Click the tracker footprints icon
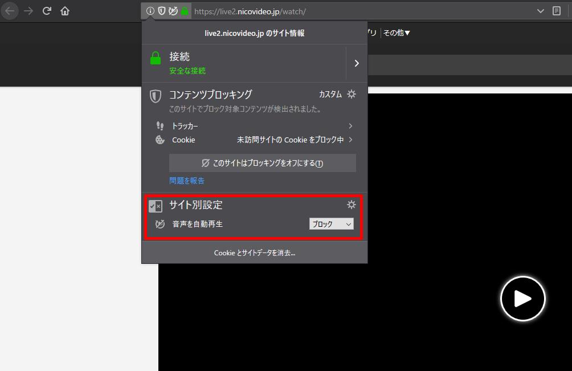The image size is (572, 371). [160, 126]
